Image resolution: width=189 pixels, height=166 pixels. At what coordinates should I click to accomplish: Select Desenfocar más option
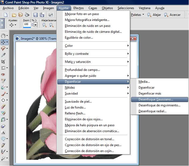click(x=160, y=93)
